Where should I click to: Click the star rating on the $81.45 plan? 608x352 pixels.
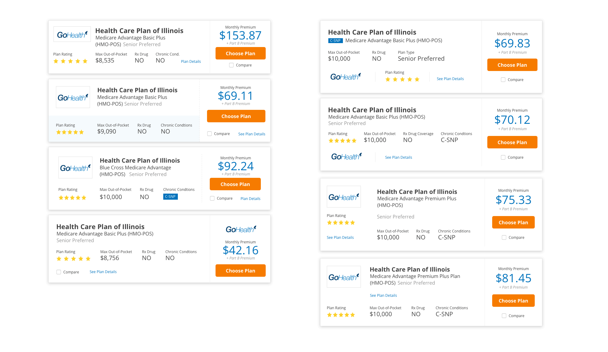(341, 315)
